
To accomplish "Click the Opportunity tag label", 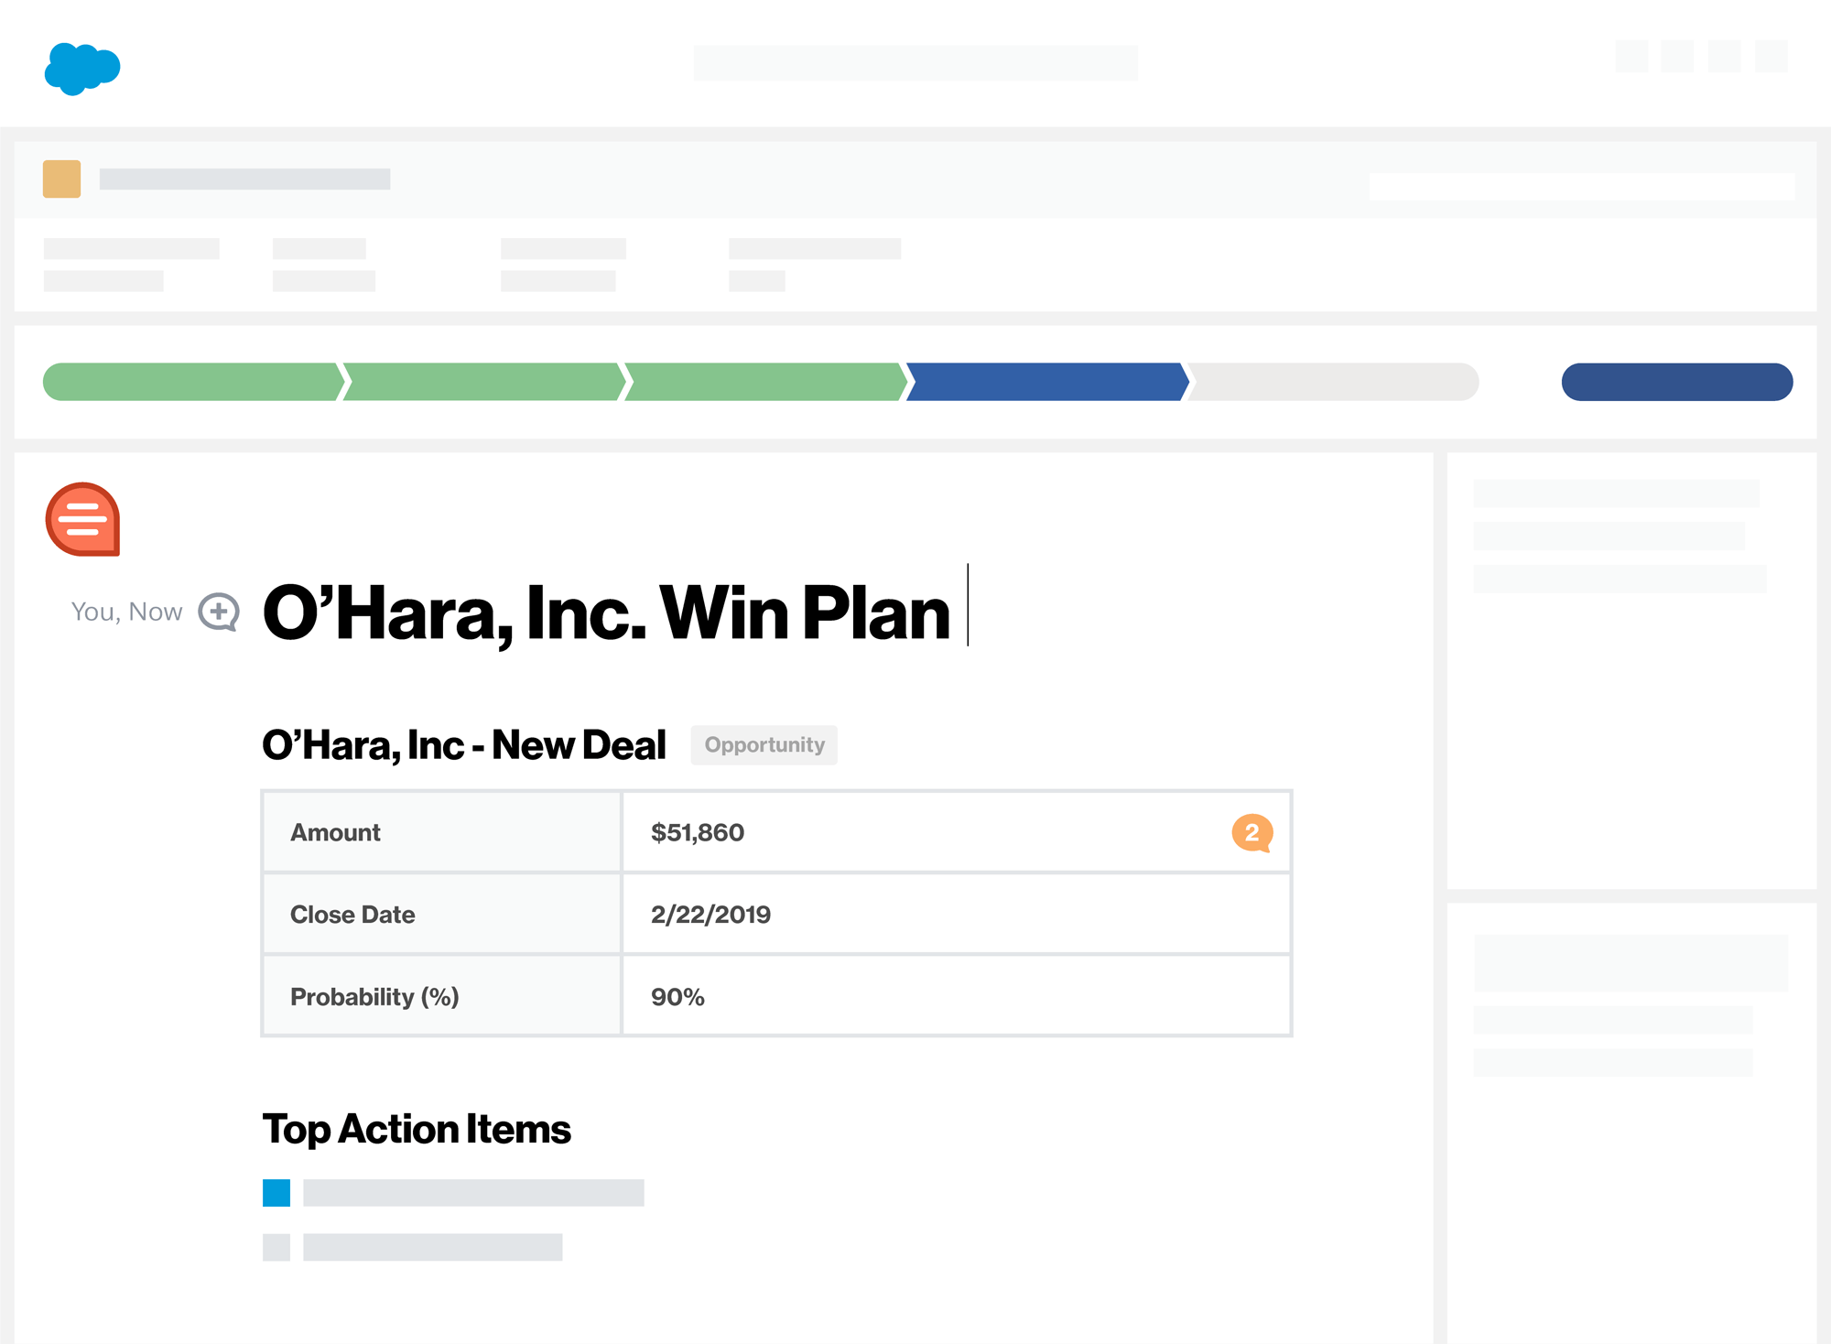I will [x=764, y=745].
